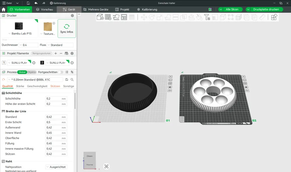Click the home icon
Image resolution: width=291 pixels, height=172 pixels.
(3, 10)
